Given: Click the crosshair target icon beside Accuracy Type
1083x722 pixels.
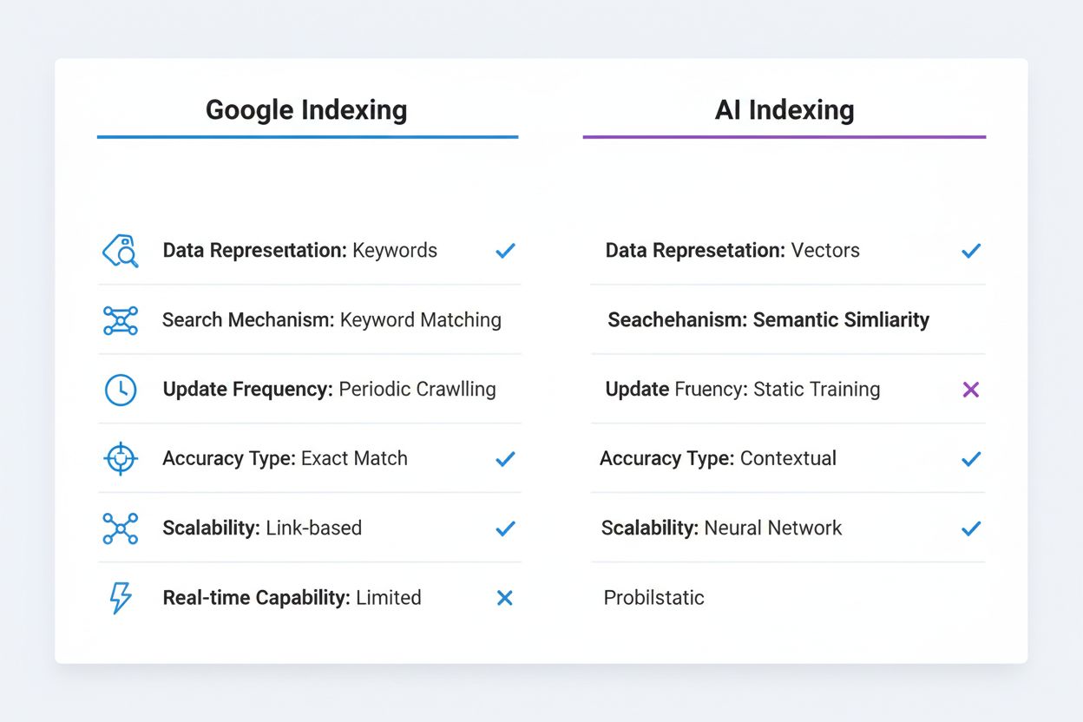Looking at the screenshot, I should click(121, 459).
